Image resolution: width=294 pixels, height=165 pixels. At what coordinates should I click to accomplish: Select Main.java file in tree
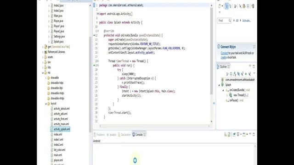pyautogui.click(x=58, y=16)
